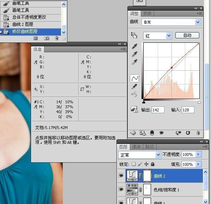Viewport: 211px width, 204px height.
Task: Toggle adjustment layer visibility eye in adjustments panel
Action: pyautogui.click(x=161, y=133)
